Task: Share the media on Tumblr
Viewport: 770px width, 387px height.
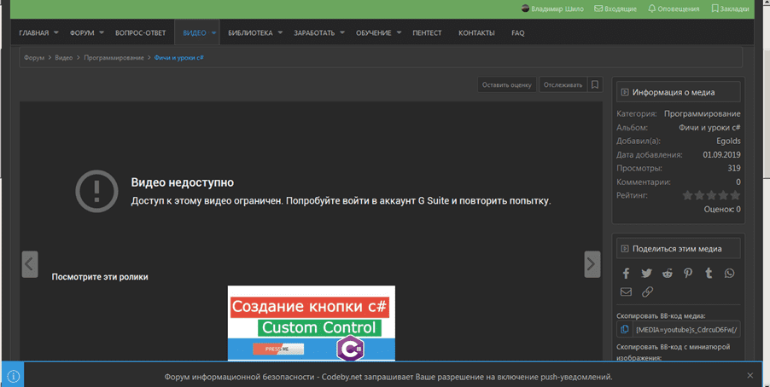Action: click(x=709, y=273)
